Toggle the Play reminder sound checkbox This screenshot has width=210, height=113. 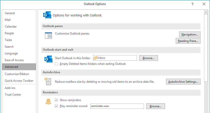click(x=56, y=106)
